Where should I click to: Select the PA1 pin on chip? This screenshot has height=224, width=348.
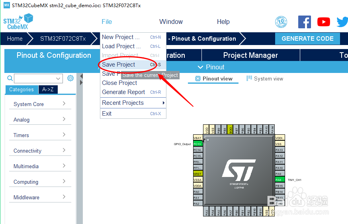point(198,198)
